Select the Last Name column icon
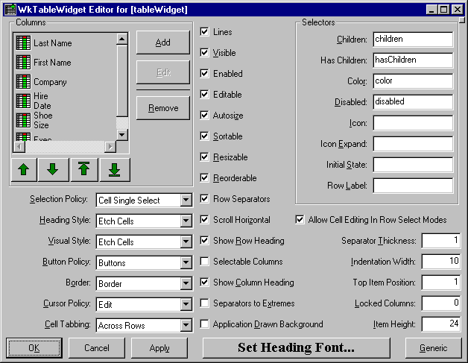 tap(23, 43)
